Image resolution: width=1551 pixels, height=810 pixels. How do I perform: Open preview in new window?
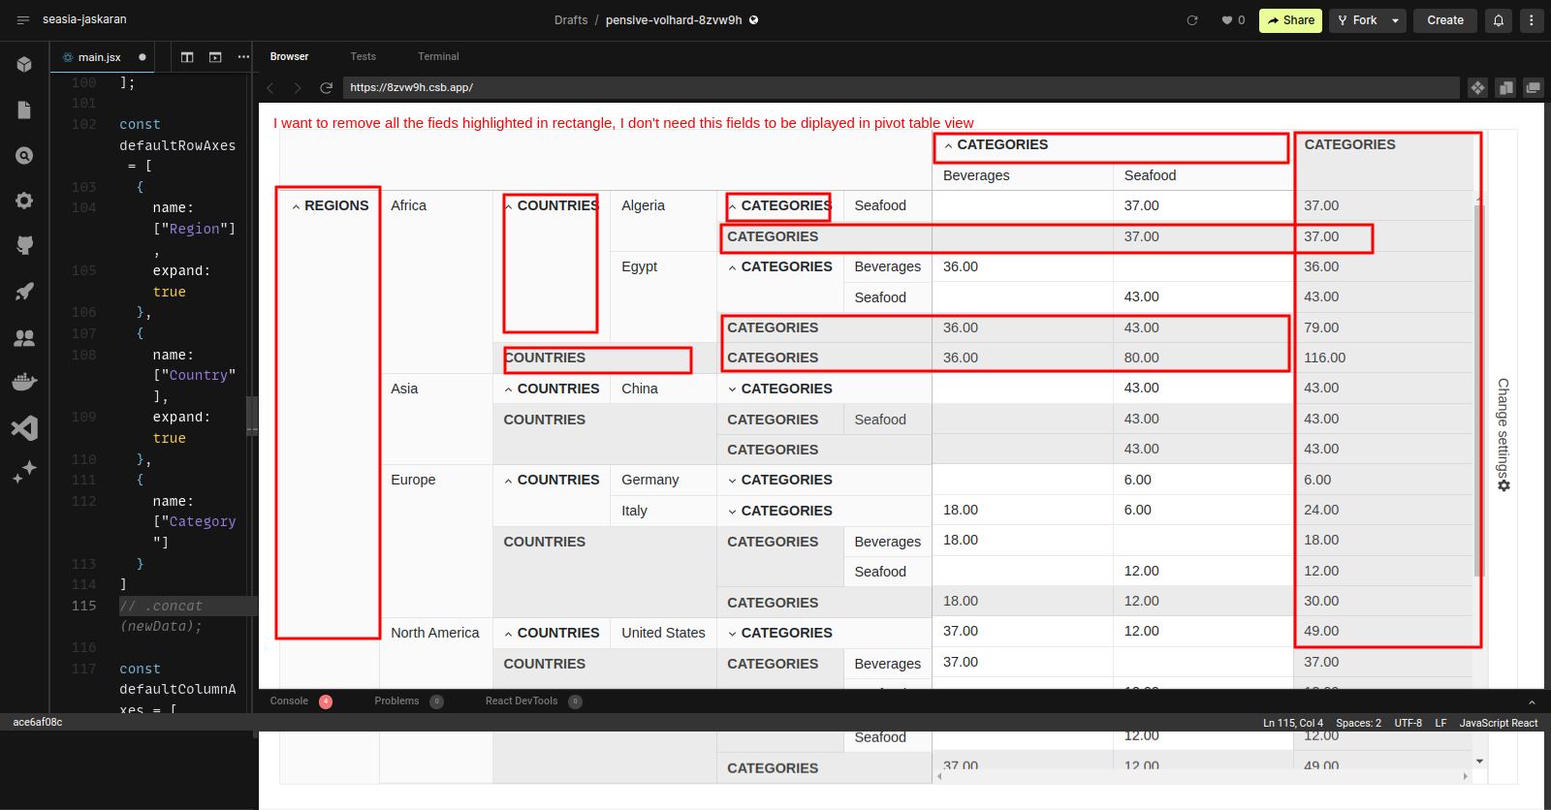1533,88
